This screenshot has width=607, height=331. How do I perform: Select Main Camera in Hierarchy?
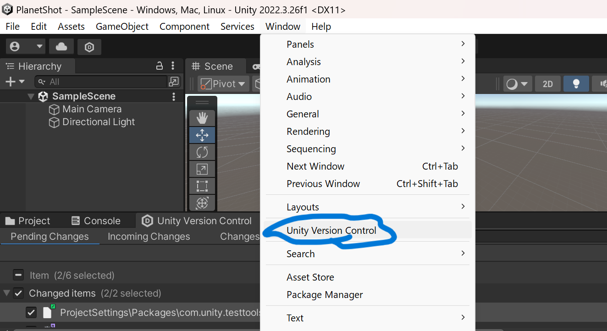click(92, 109)
